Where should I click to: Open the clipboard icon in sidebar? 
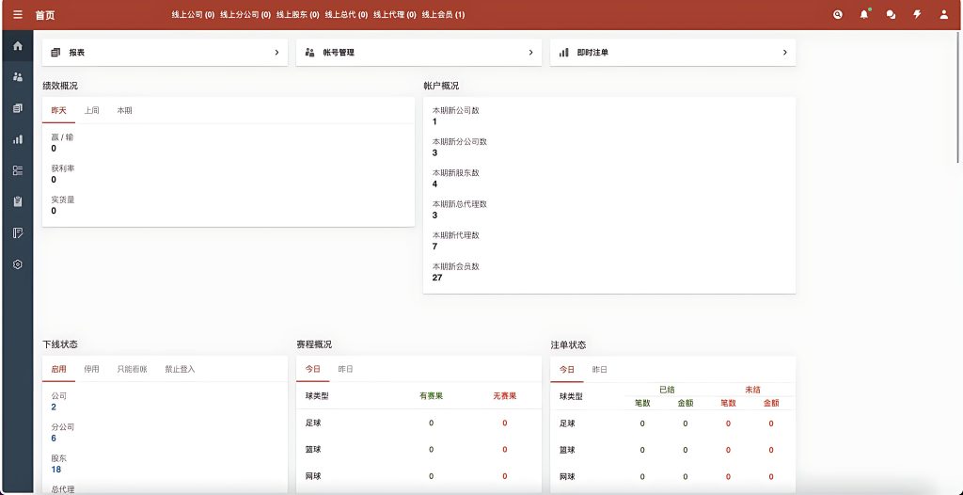pyautogui.click(x=18, y=201)
